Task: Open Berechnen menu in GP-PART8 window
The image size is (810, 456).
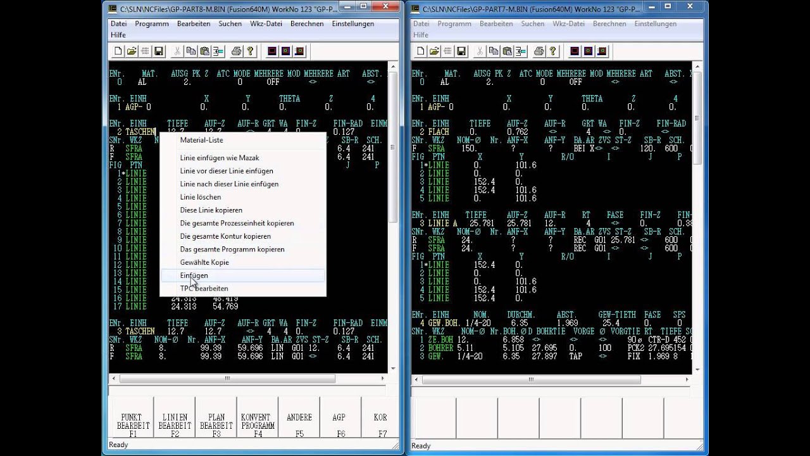Action: 307,23
